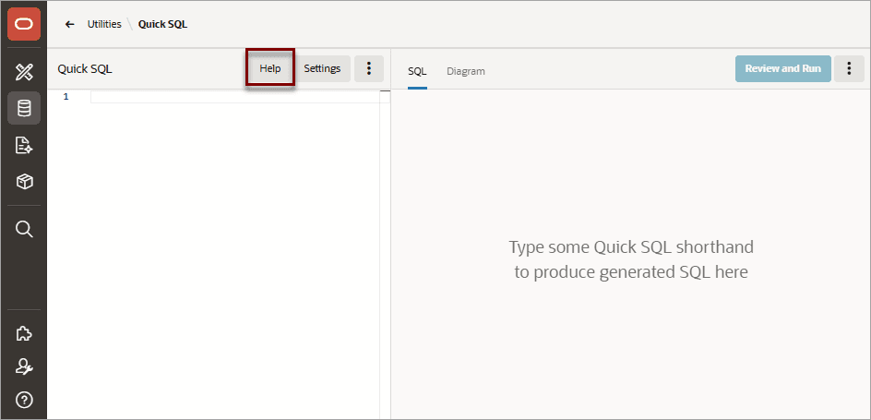
Task: Click Review and Run button
Action: tap(783, 69)
